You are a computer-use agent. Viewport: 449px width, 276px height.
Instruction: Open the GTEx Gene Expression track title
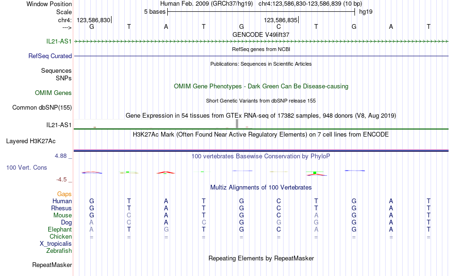coord(261,116)
